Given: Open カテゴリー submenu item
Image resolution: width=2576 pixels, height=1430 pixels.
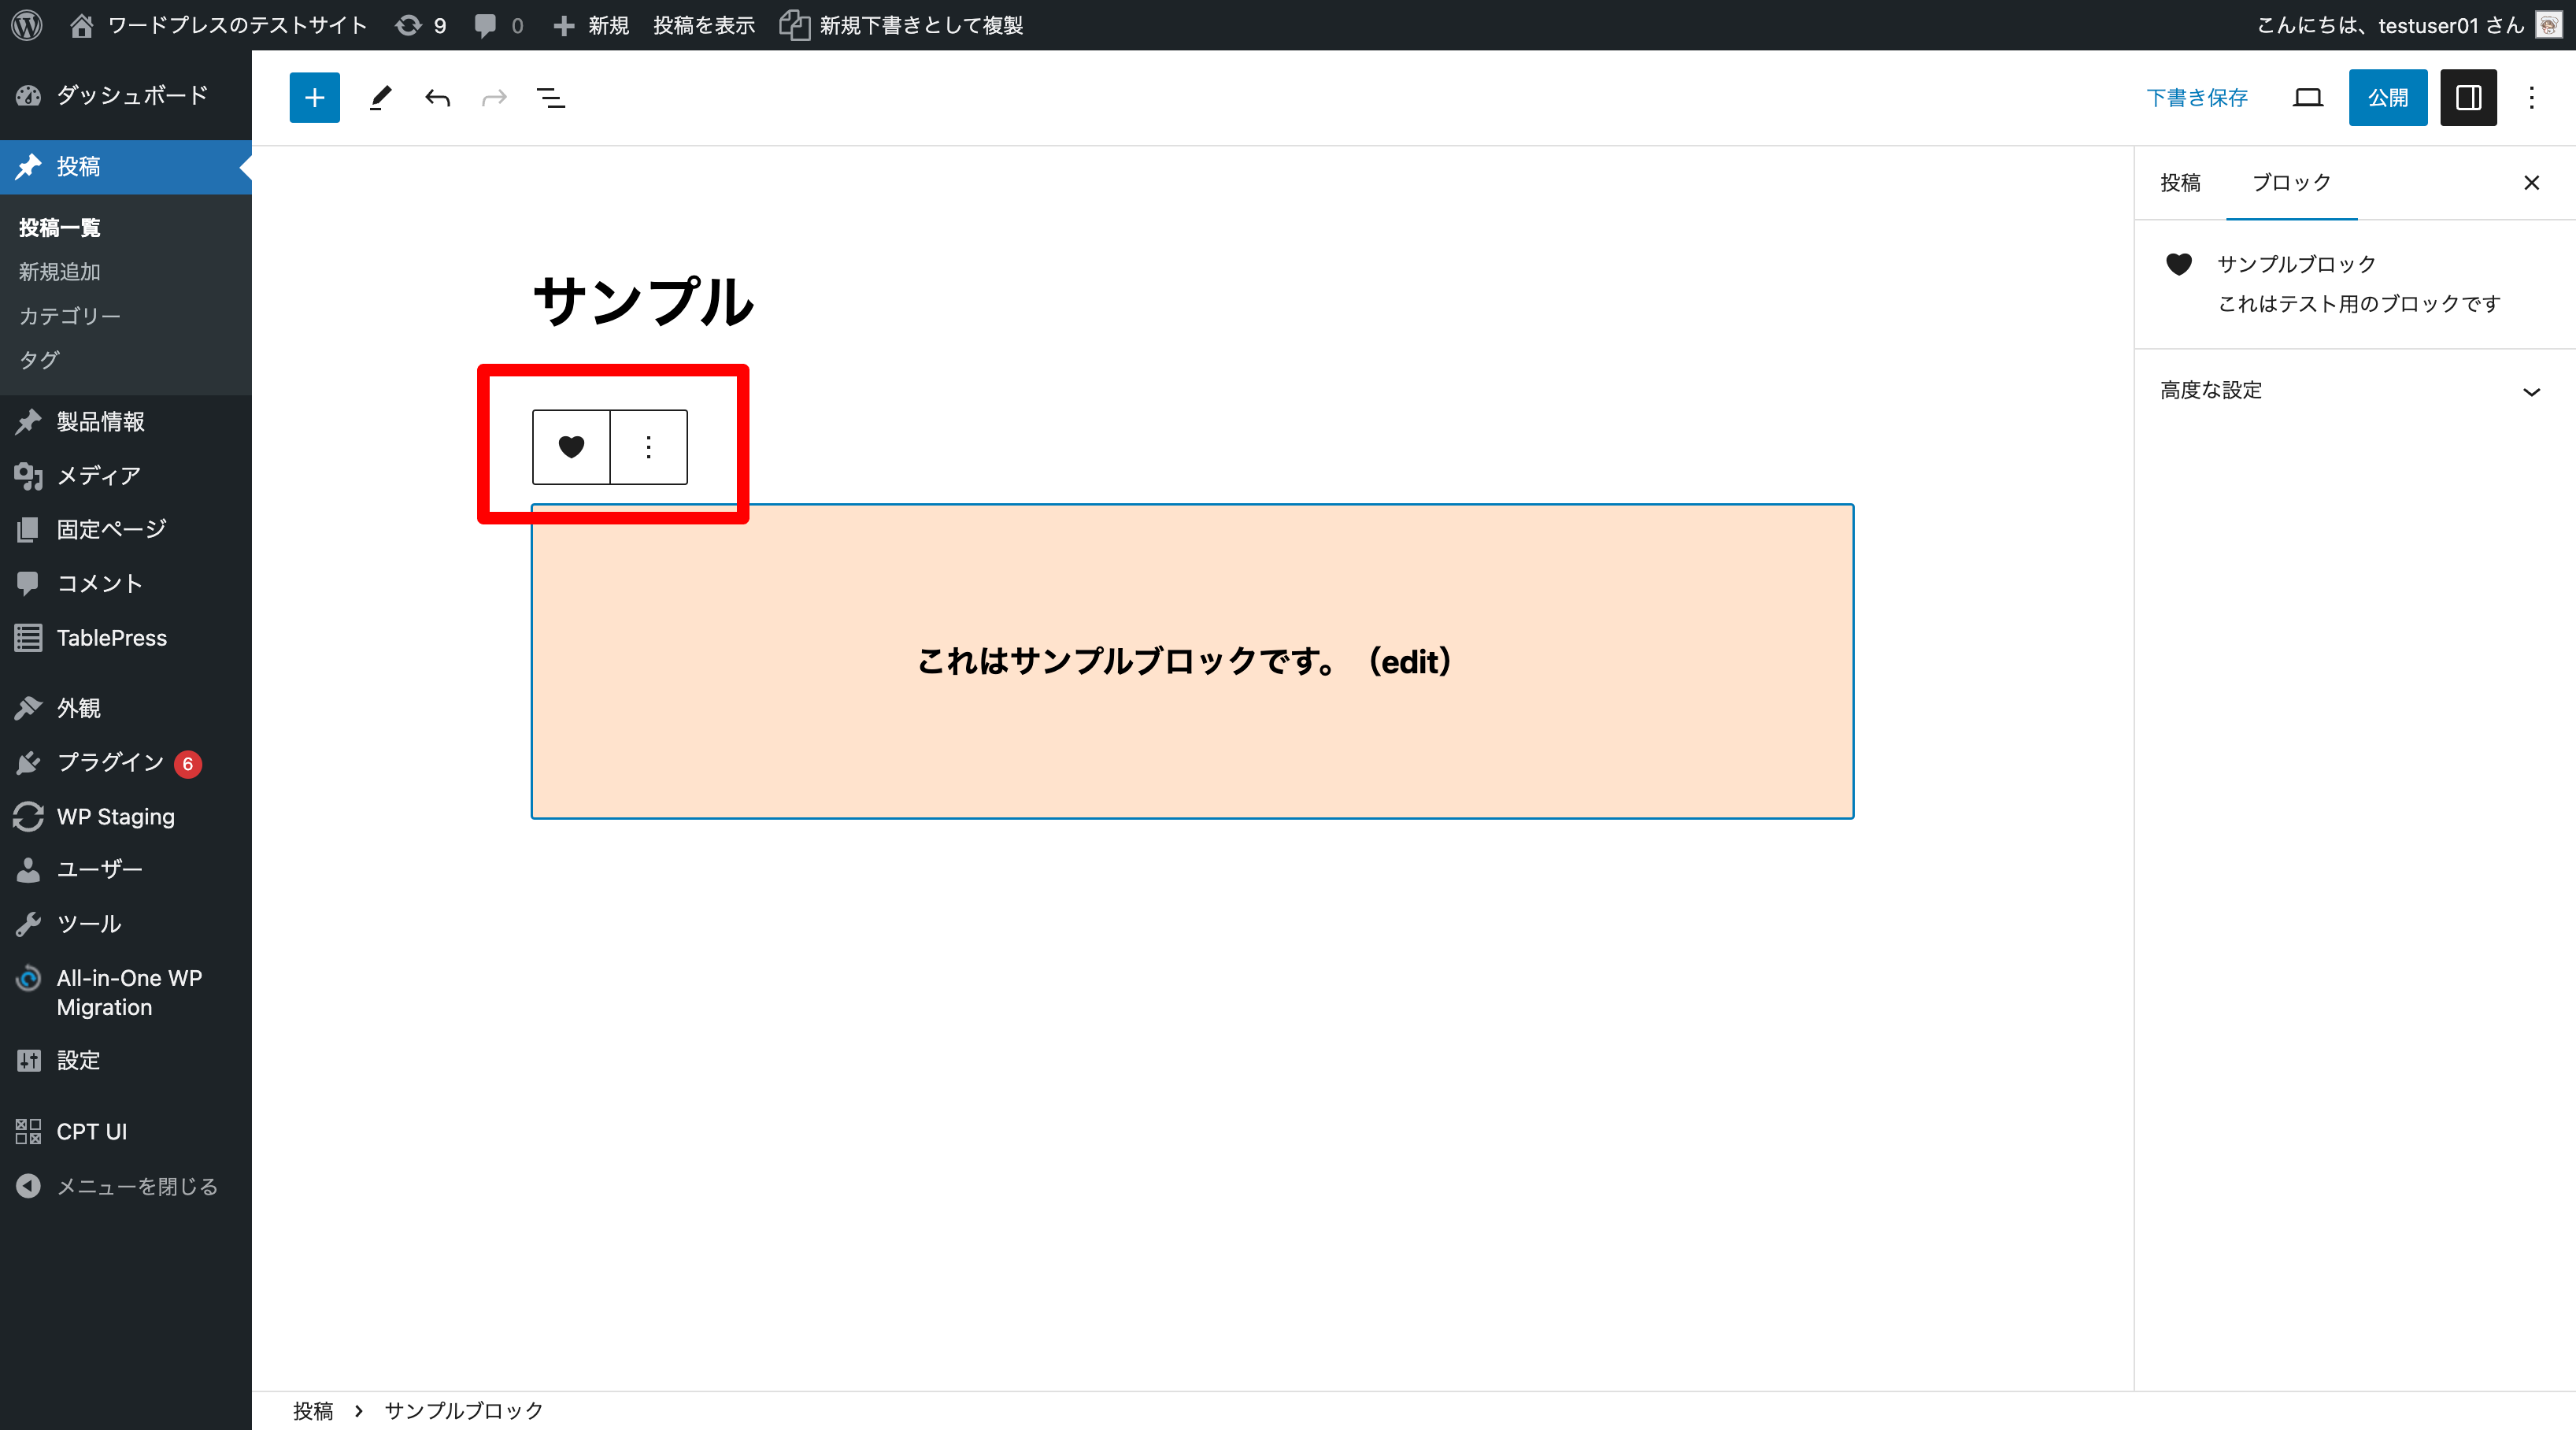Looking at the screenshot, I should (70, 316).
